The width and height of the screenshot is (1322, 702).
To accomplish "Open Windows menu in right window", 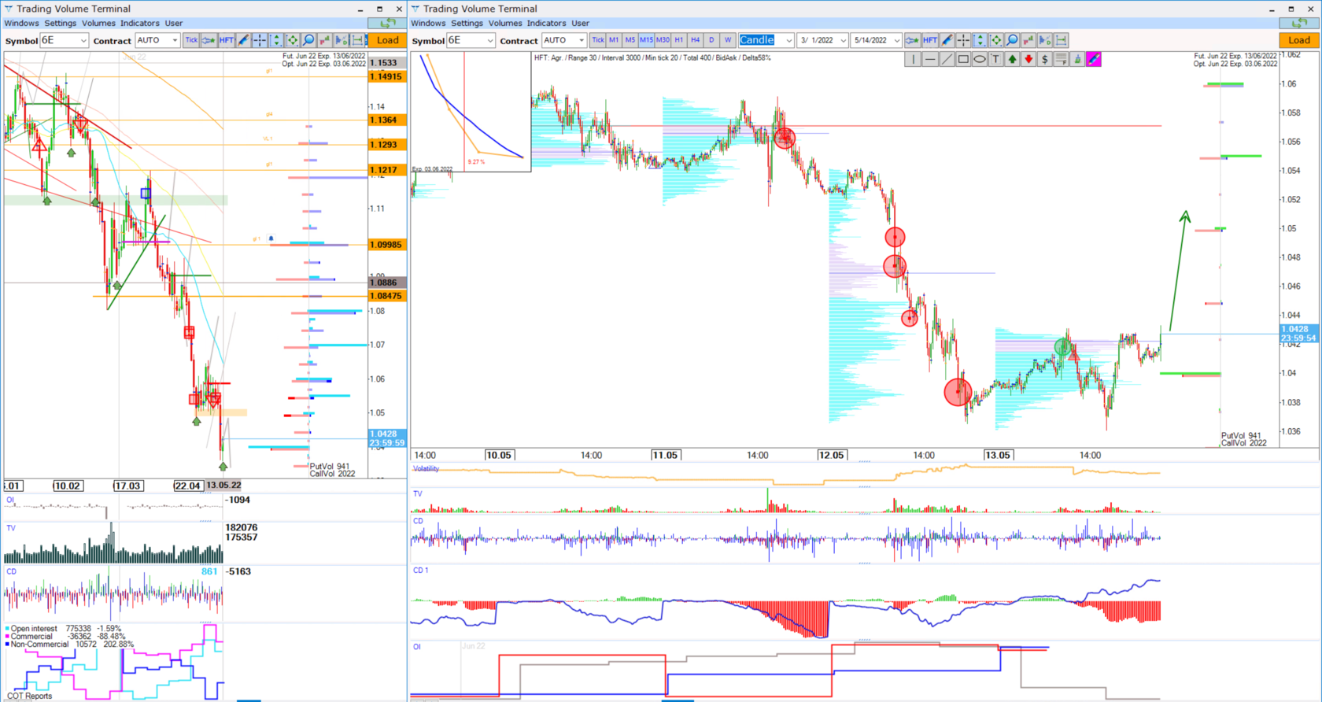I will pyautogui.click(x=428, y=23).
